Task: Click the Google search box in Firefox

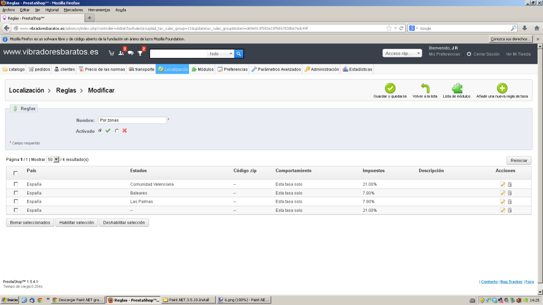Action: (464, 28)
